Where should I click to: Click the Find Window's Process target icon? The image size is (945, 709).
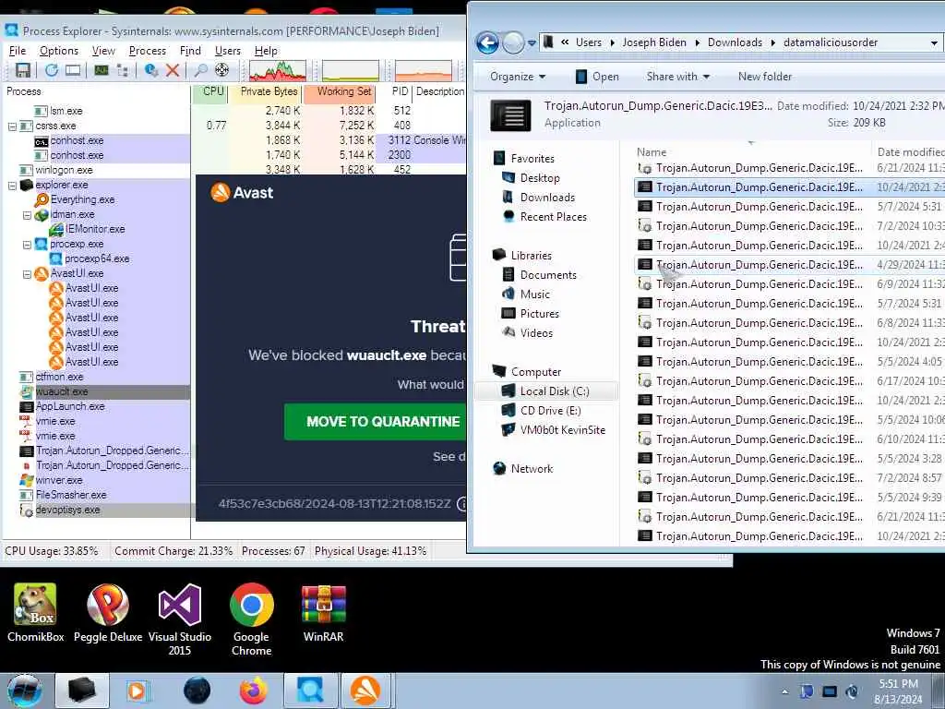click(x=221, y=70)
